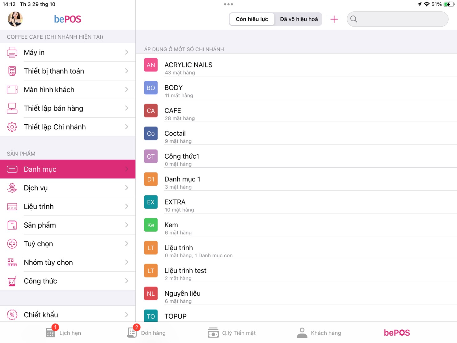Expand Thiết bị thanh toán chevron

point(127,71)
